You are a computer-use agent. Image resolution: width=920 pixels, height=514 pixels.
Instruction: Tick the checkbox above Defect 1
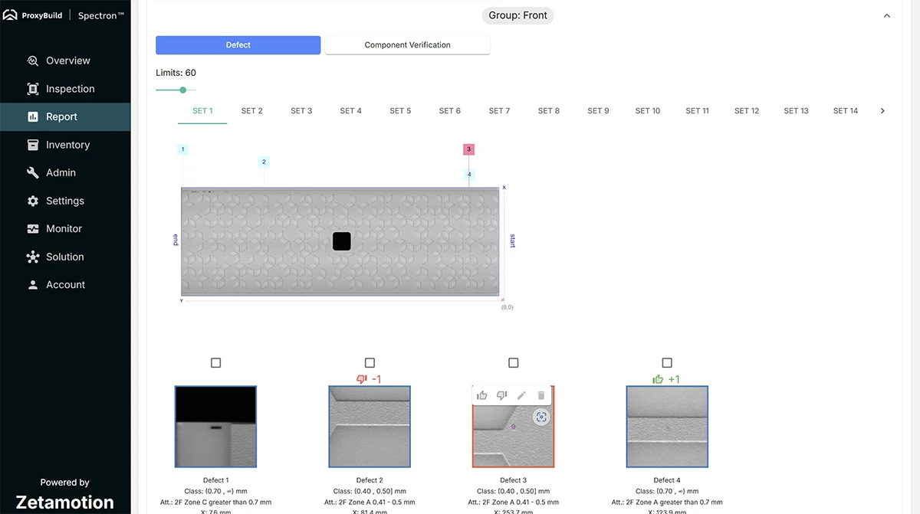pyautogui.click(x=215, y=362)
